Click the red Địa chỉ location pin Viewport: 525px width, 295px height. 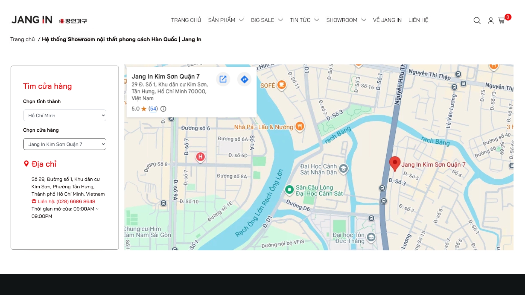(x=26, y=164)
